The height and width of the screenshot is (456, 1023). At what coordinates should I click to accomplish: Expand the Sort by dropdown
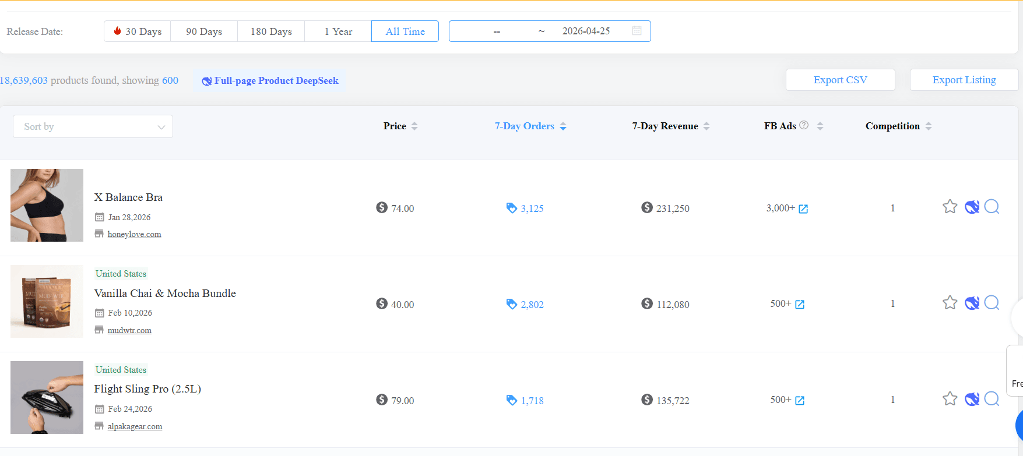coord(93,126)
